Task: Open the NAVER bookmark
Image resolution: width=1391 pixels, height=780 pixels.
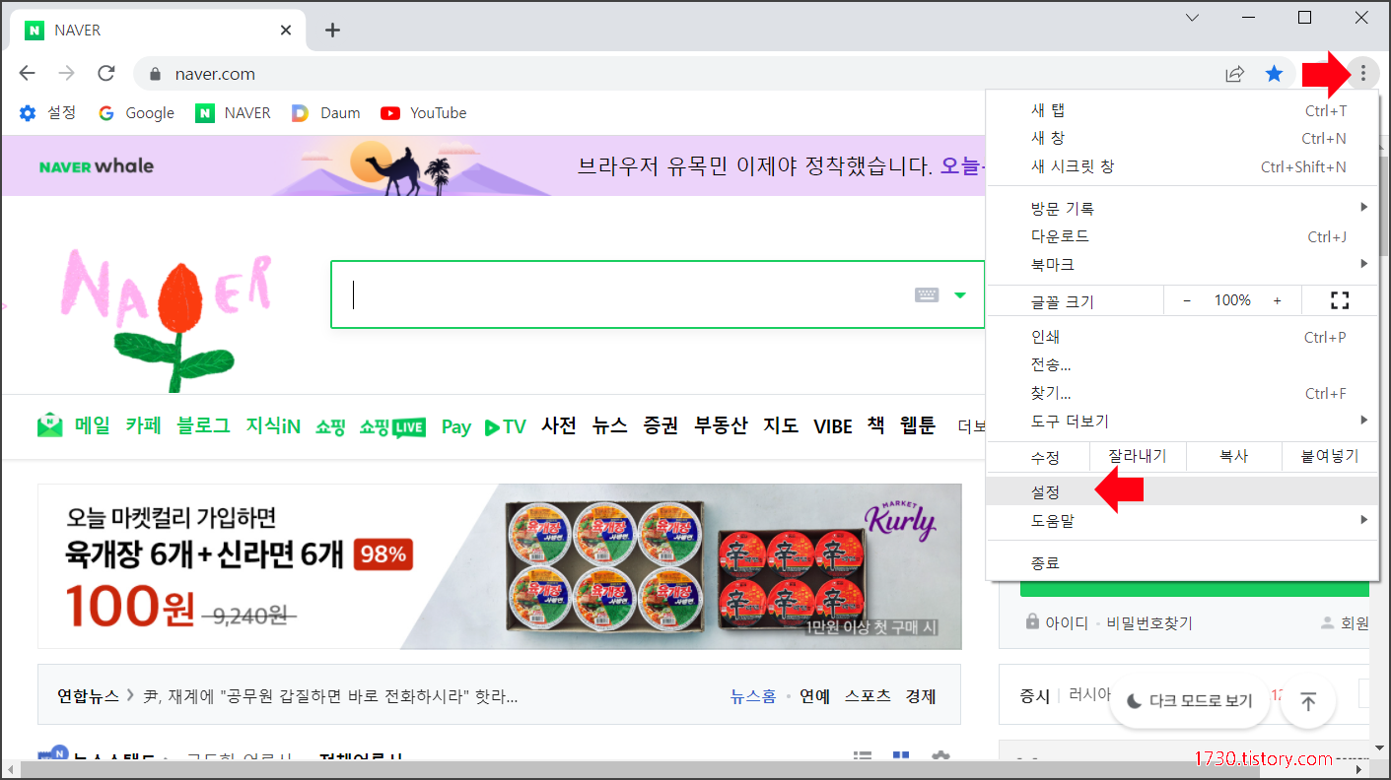Action: coord(233,112)
